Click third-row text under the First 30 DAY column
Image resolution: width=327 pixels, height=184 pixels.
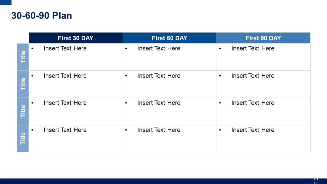point(65,103)
